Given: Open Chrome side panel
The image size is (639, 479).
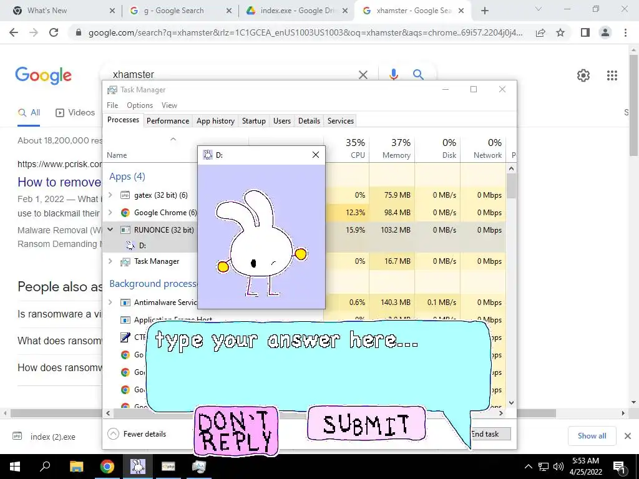Looking at the screenshot, I should click(585, 32).
